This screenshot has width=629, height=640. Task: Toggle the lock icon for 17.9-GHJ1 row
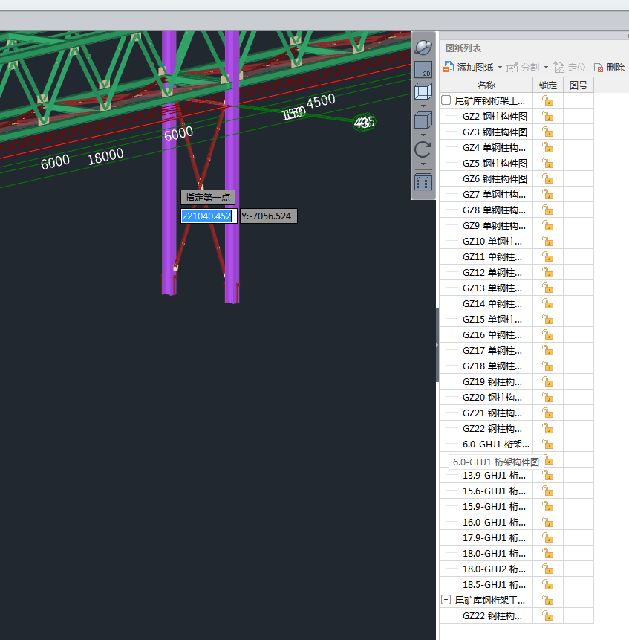point(547,537)
